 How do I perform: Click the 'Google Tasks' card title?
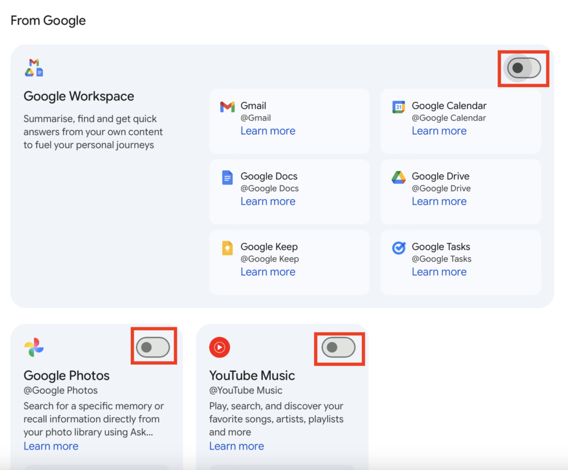coord(441,247)
